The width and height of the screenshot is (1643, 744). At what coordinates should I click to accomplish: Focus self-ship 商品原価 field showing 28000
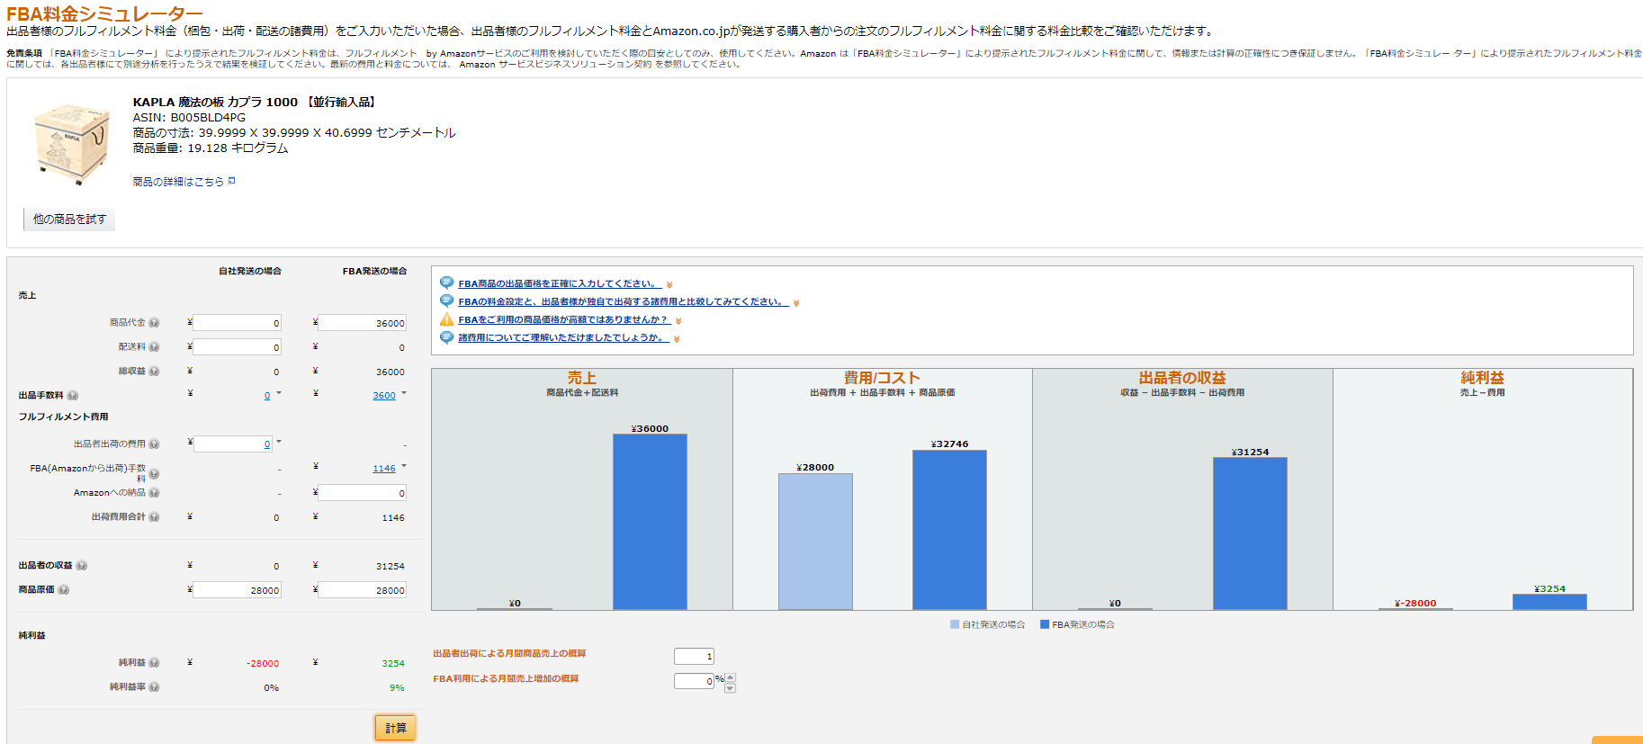pyautogui.click(x=238, y=590)
